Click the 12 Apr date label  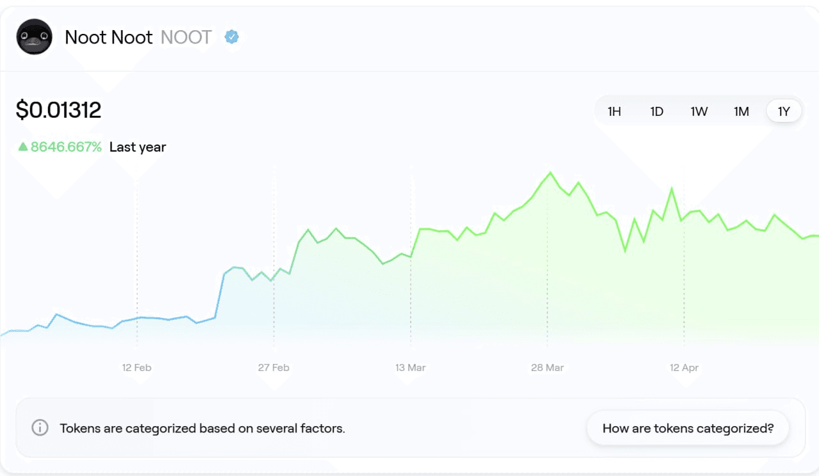(x=684, y=368)
